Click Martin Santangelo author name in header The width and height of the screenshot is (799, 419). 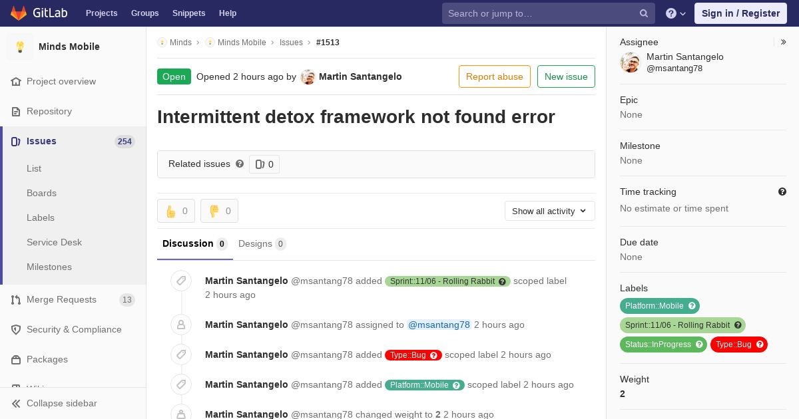[360, 76]
